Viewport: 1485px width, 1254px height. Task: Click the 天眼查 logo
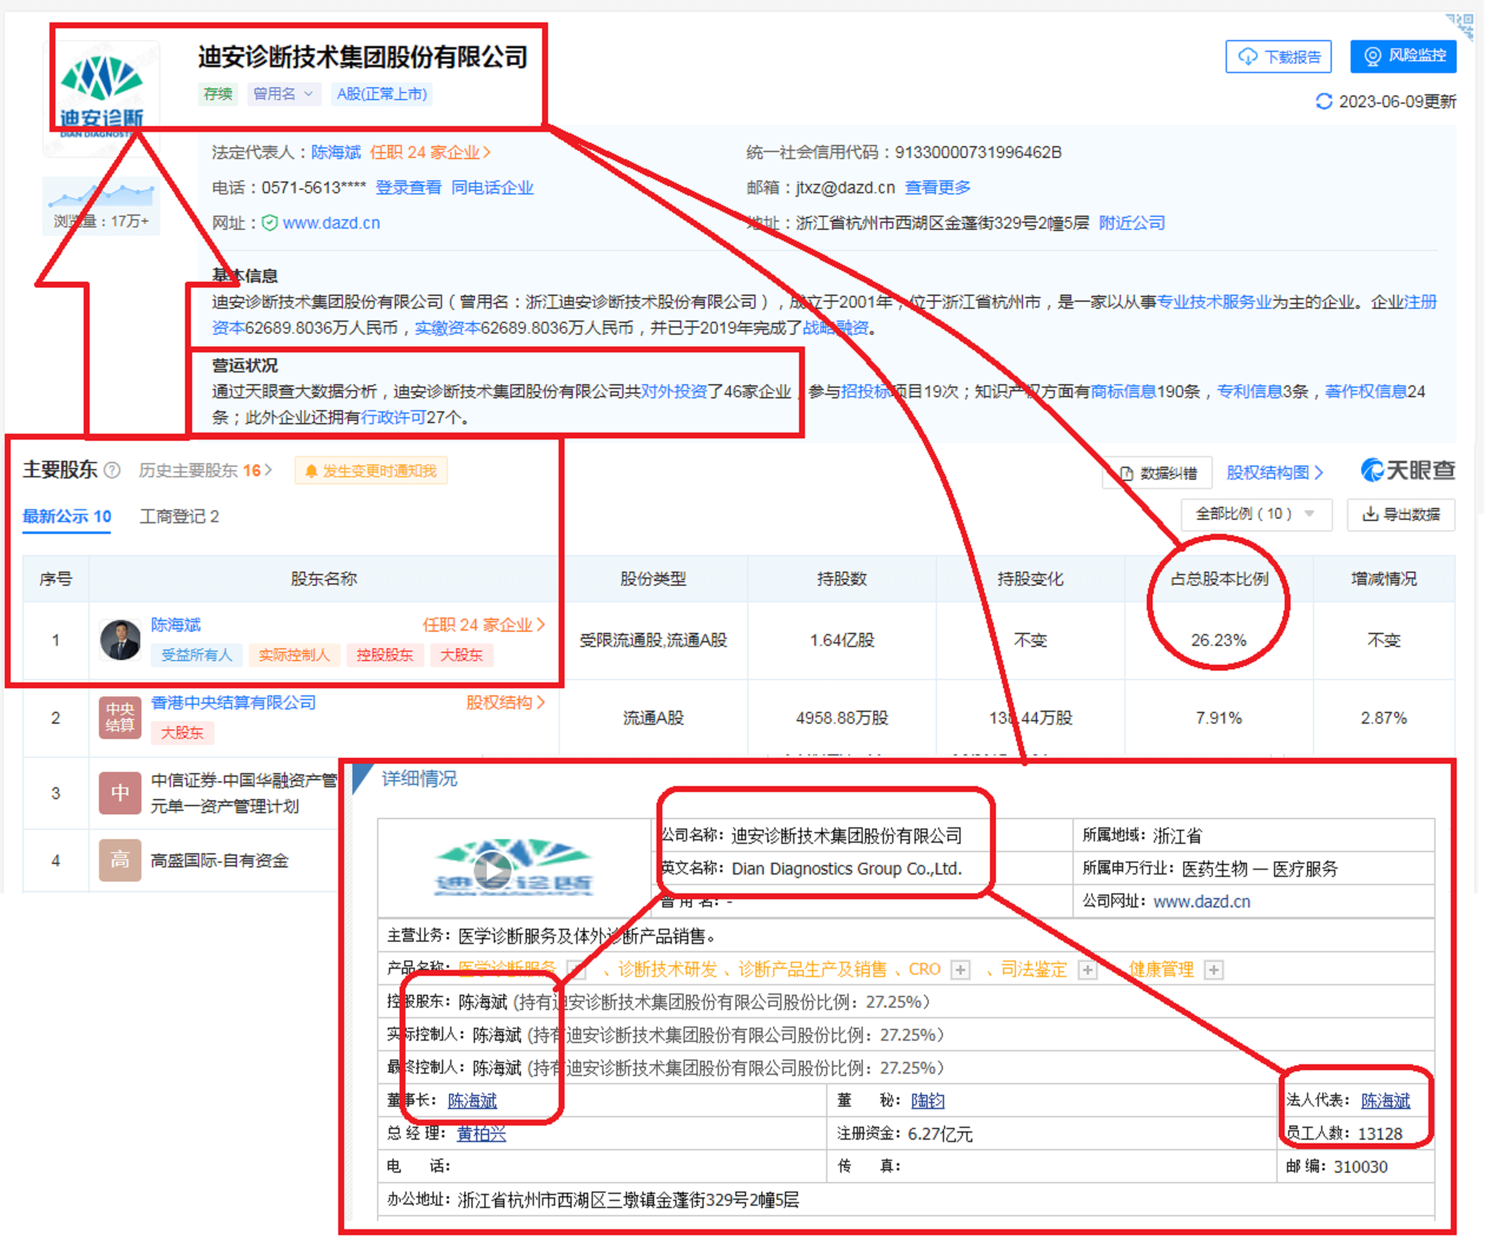tap(1408, 470)
